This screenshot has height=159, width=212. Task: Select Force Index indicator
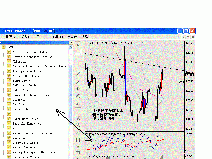(x=21, y=109)
